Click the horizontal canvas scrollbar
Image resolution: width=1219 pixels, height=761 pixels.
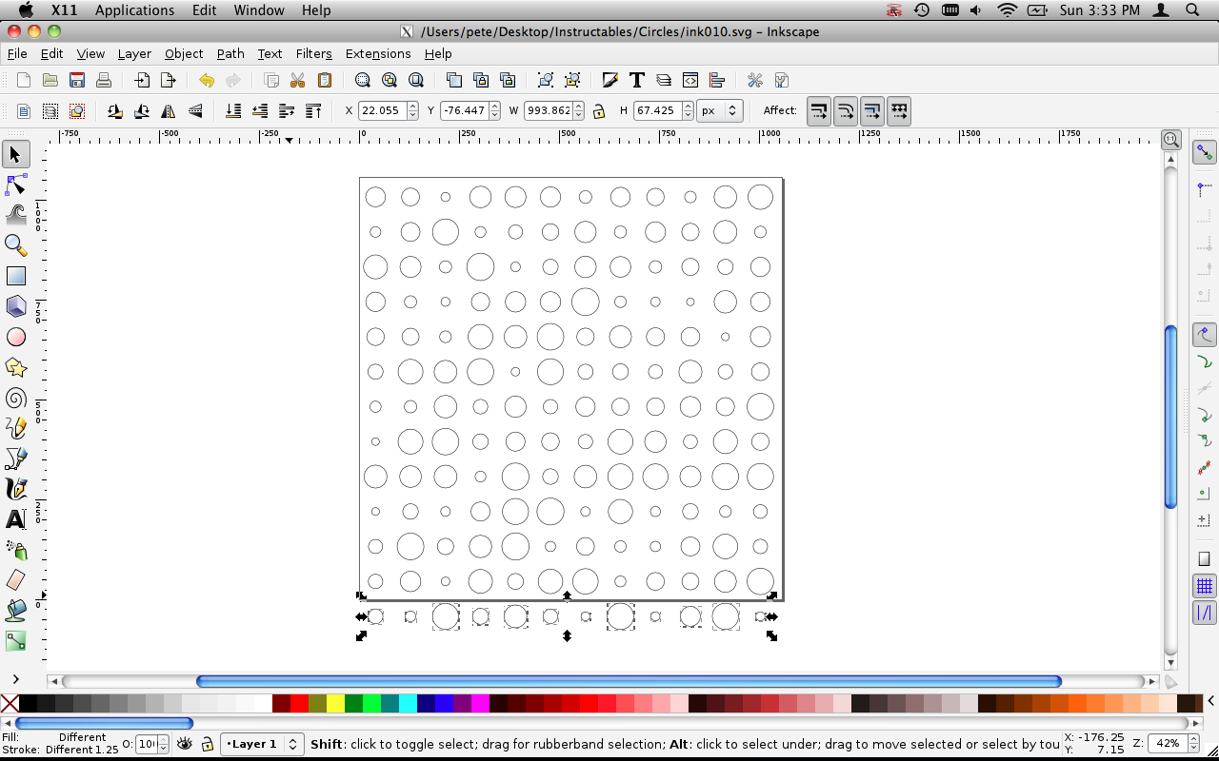pos(629,681)
